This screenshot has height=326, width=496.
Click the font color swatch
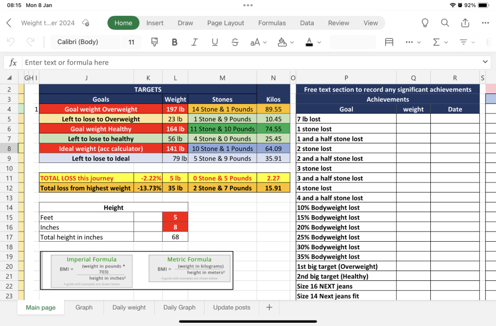tap(309, 42)
